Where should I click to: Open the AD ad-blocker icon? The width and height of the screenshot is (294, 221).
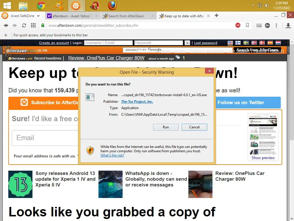coord(238,25)
